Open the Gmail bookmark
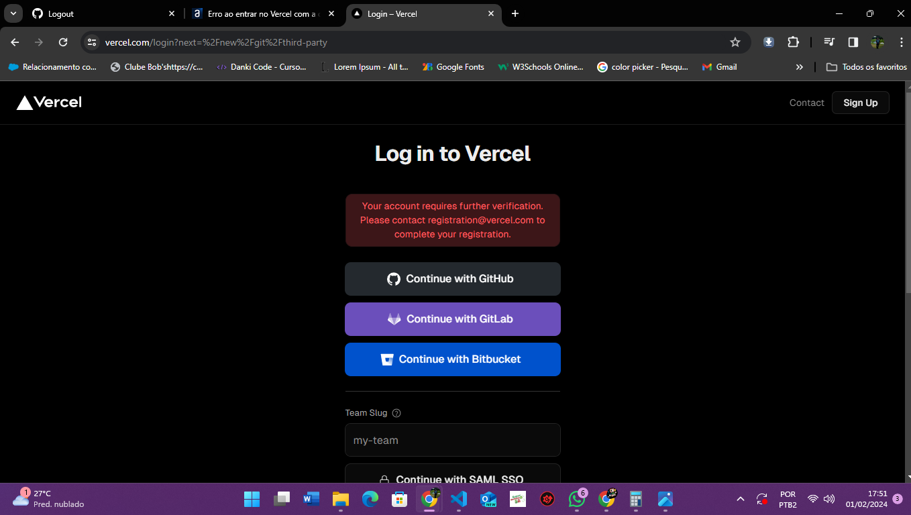This screenshot has width=911, height=515. tap(719, 67)
